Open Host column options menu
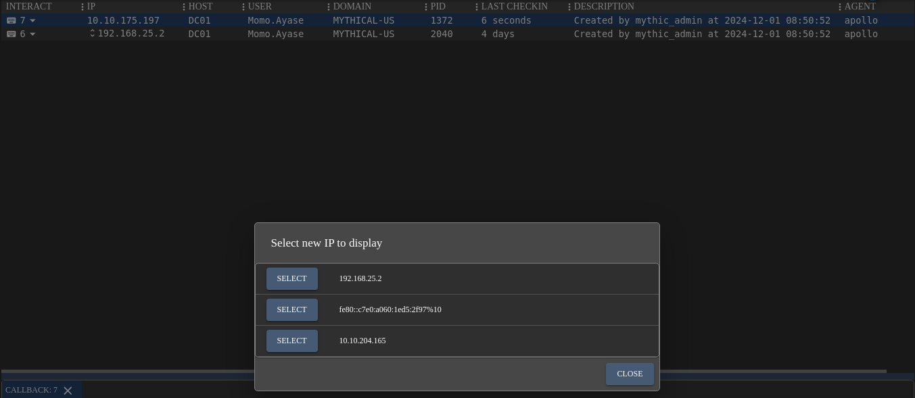This screenshot has height=398, width=915. 243,7
